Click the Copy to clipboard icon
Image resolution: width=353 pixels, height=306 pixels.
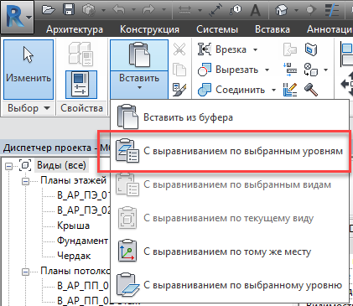tap(179, 70)
